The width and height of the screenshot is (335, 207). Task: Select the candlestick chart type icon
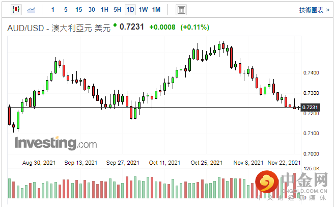16,10
